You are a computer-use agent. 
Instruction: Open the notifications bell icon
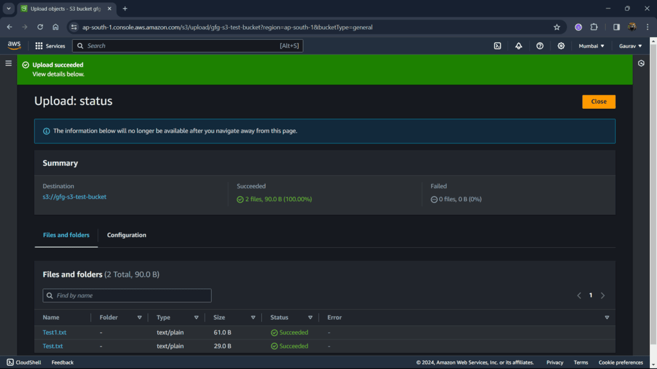click(518, 46)
